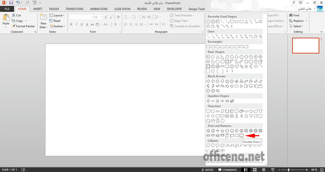The width and height of the screenshot is (325, 172).
Task: Choose the Flowchart Magnetic Disk shape
Action: tap(213, 121)
